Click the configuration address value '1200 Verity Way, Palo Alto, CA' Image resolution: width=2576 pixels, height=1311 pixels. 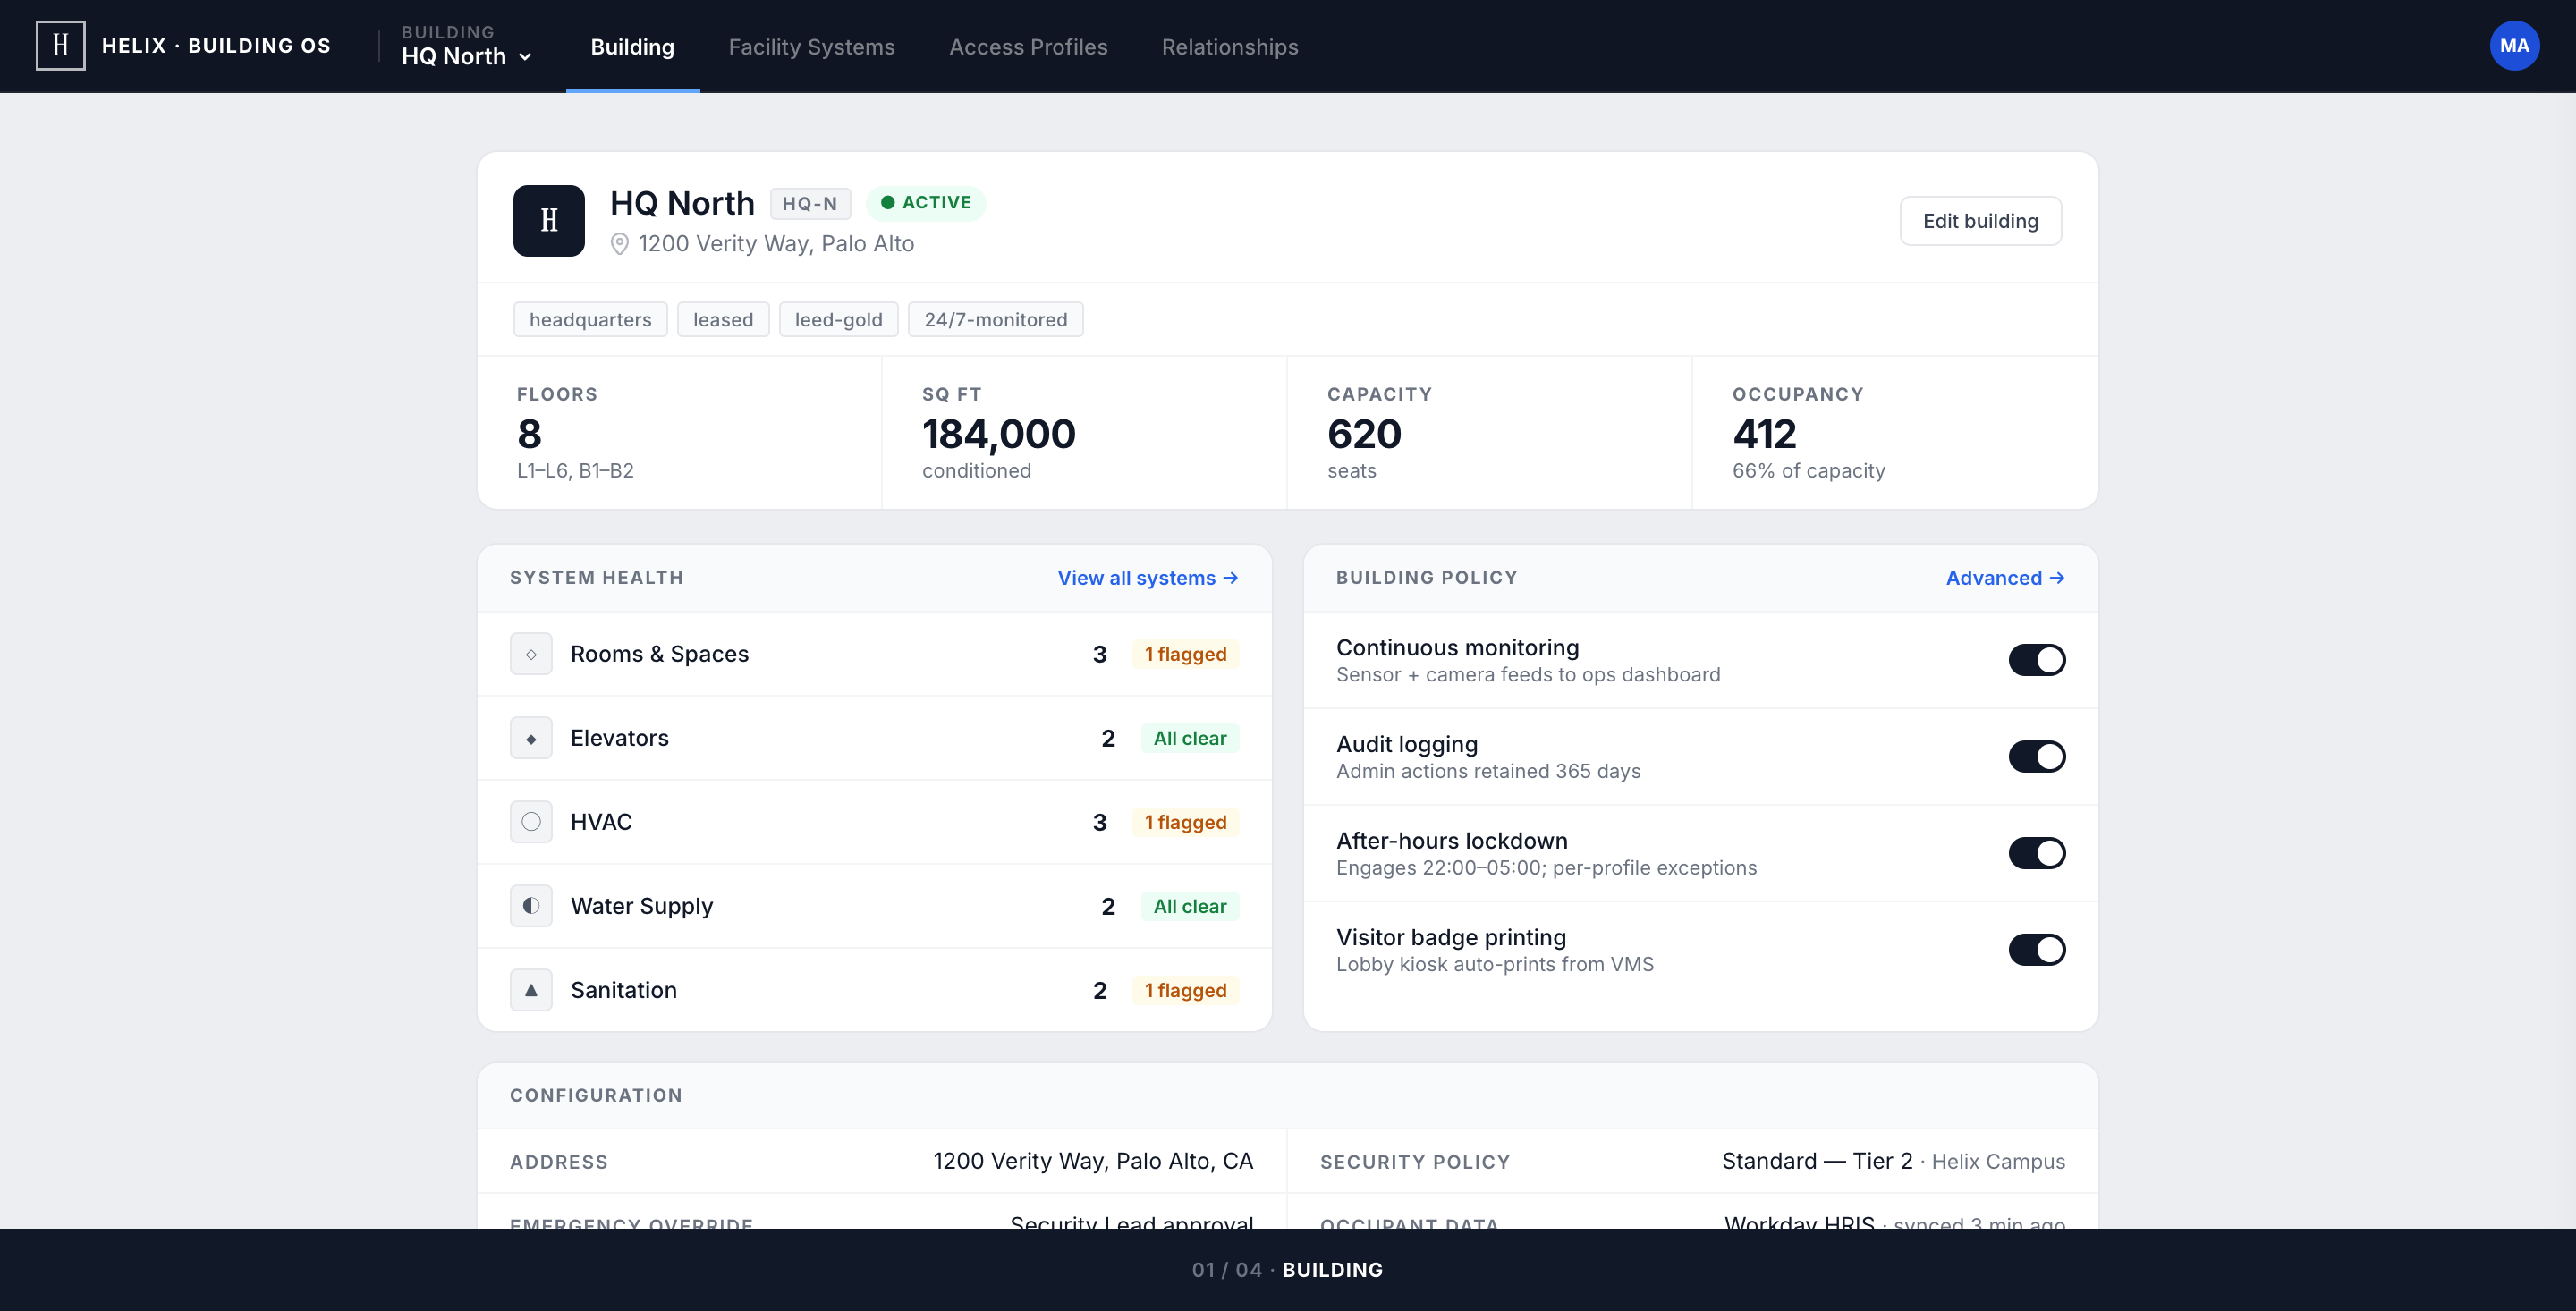pos(1092,1161)
